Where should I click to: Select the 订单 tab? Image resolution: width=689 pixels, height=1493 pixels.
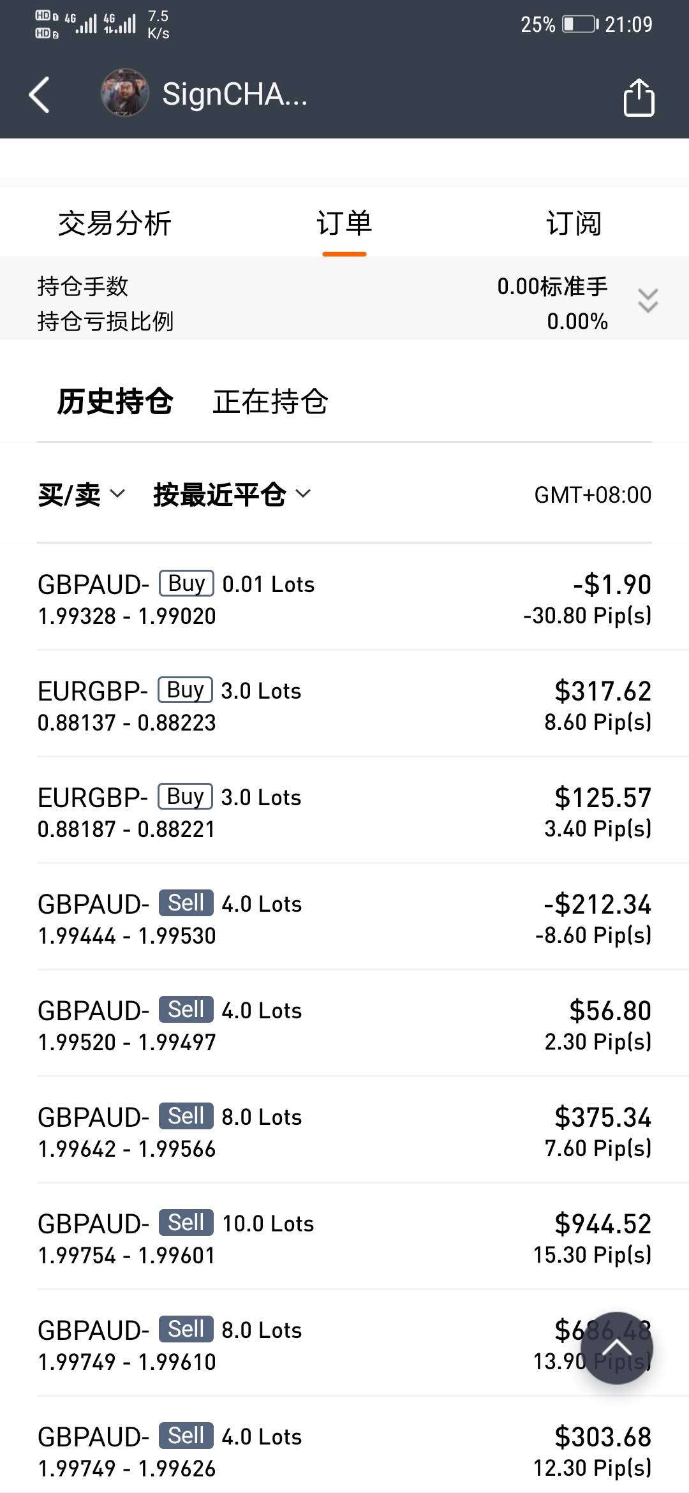pyautogui.click(x=344, y=224)
